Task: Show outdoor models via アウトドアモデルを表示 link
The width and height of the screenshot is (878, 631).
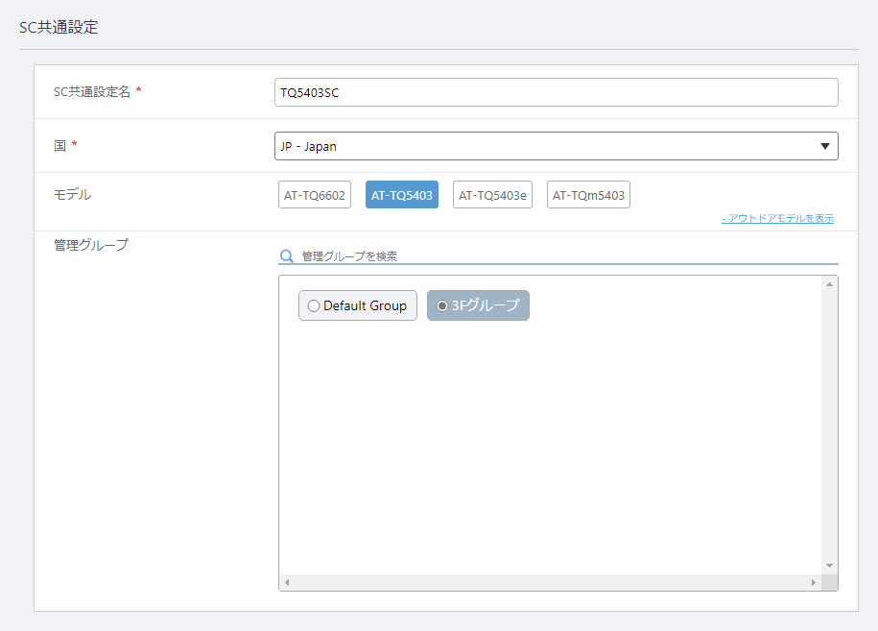Action: click(778, 218)
